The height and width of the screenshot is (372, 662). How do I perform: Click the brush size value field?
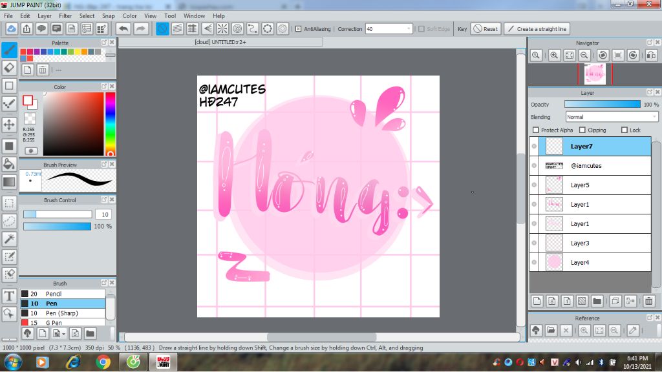pyautogui.click(x=104, y=214)
